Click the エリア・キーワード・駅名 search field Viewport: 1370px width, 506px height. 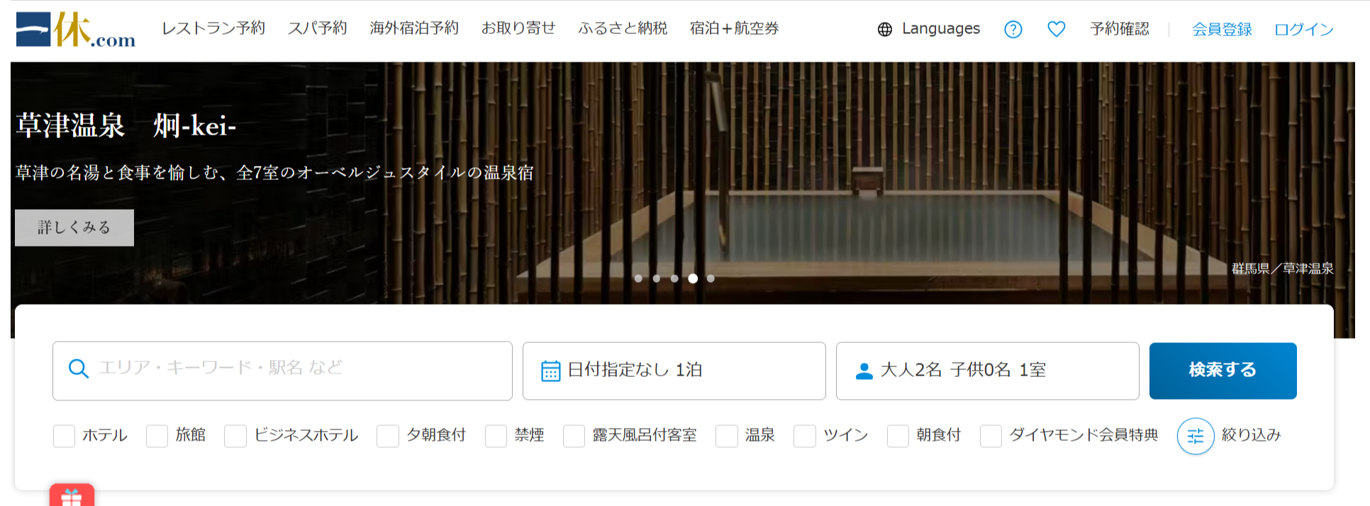pos(282,371)
